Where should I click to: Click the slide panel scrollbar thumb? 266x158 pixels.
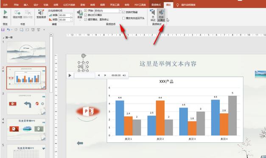tap(51, 64)
